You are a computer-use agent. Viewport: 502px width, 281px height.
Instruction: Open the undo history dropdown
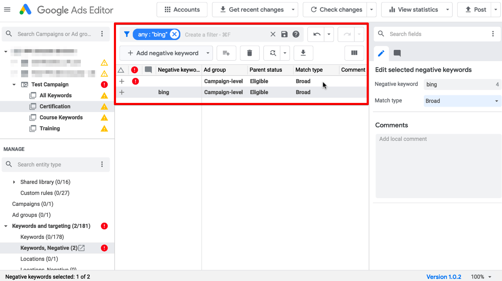[x=329, y=34]
